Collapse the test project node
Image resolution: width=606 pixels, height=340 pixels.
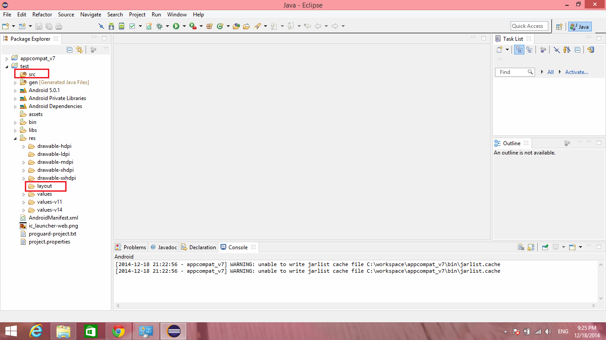pyautogui.click(x=7, y=66)
